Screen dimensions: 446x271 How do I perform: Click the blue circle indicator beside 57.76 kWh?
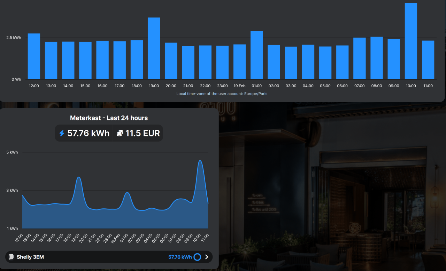[x=197, y=257]
